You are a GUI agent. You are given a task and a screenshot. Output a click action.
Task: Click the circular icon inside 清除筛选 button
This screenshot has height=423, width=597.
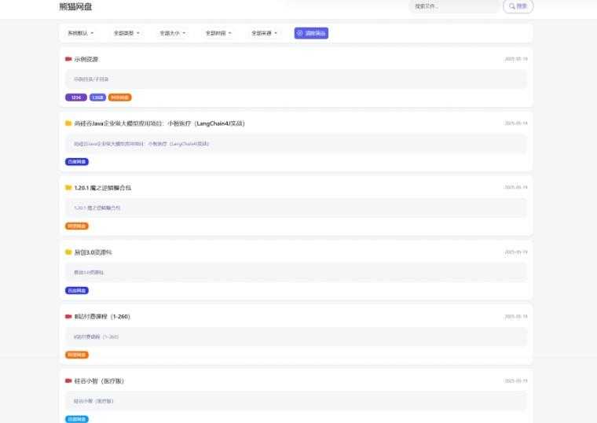click(x=300, y=33)
